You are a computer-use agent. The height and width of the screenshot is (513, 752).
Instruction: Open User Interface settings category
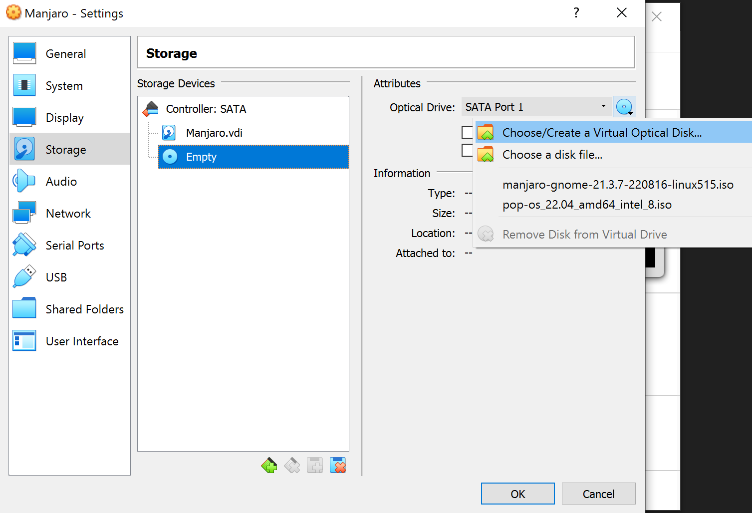coord(69,341)
